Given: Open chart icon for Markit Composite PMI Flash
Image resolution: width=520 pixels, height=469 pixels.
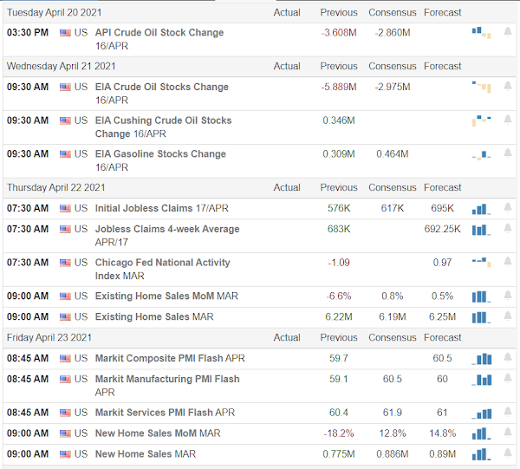Looking at the screenshot, I should pos(482,359).
